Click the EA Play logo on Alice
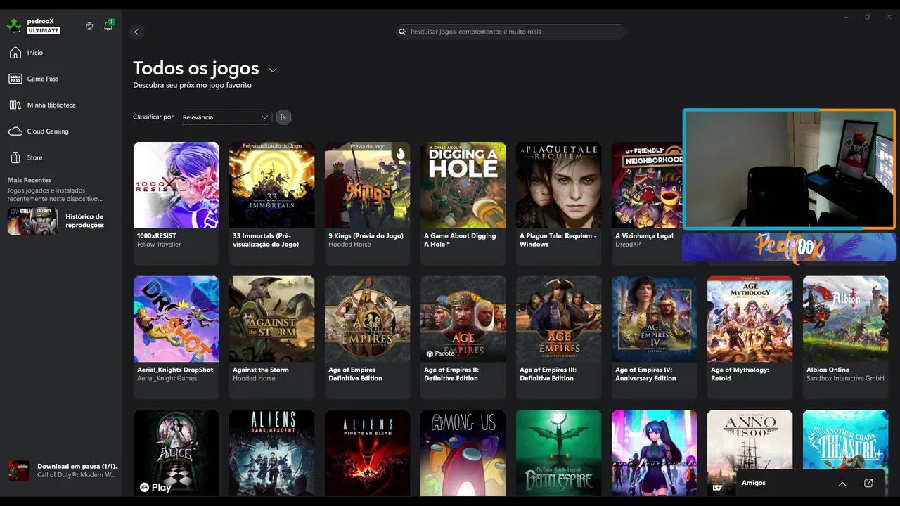The width and height of the screenshot is (900, 506). pyautogui.click(x=155, y=488)
